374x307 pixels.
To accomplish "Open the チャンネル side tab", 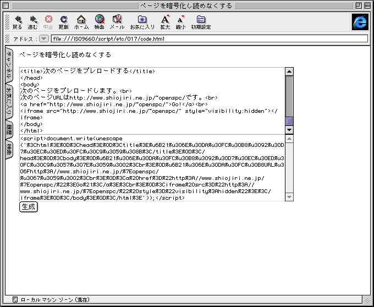I will pos(9,65).
